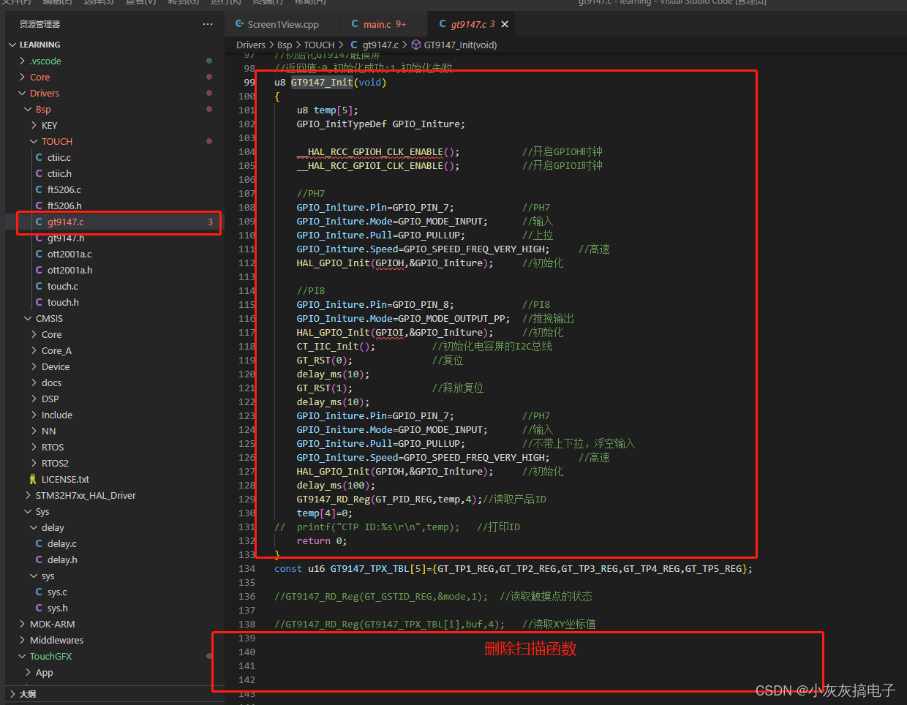The width and height of the screenshot is (907, 705).
Task: Open the explorer panel more actions menu
Action: tap(208, 24)
